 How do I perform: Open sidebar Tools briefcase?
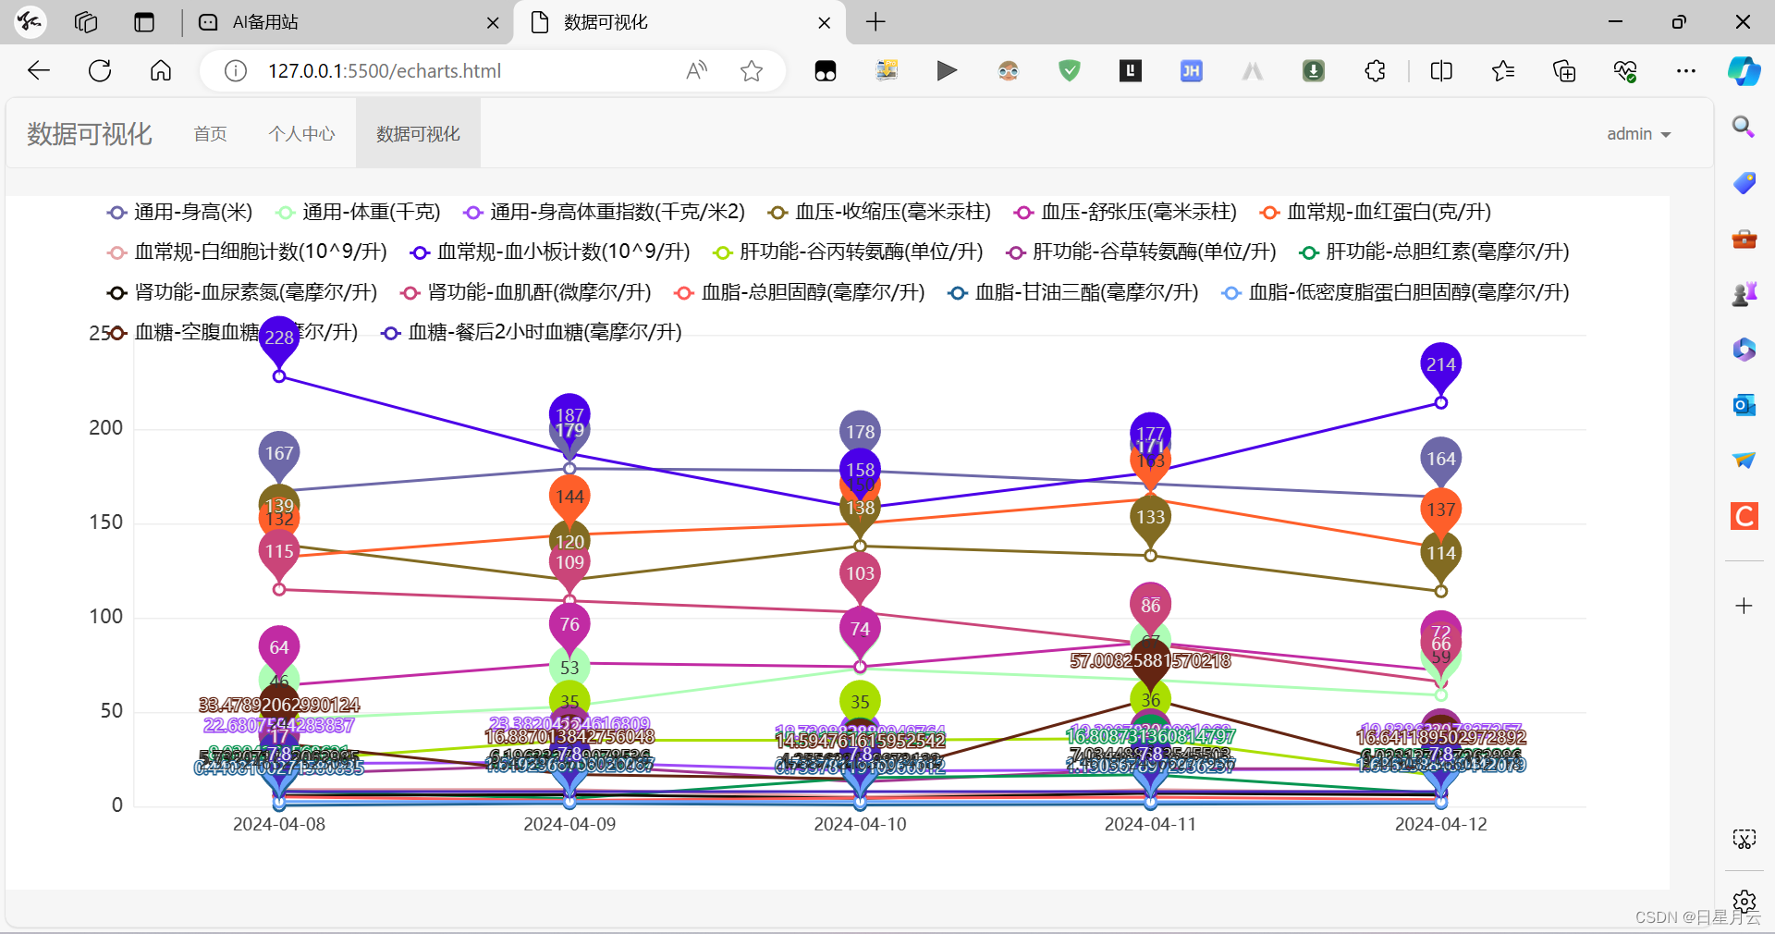1744,239
